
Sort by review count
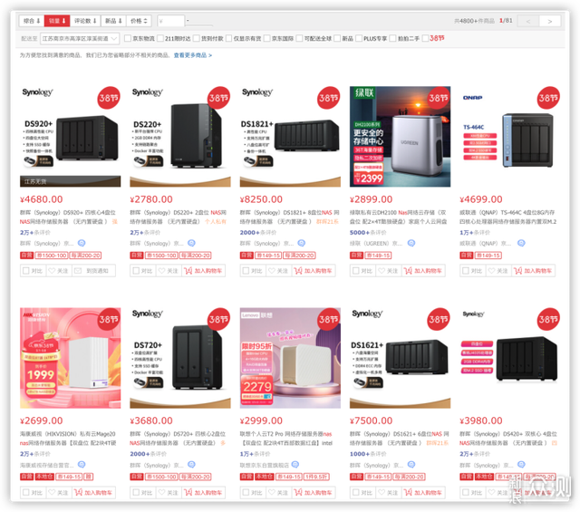[x=85, y=21]
